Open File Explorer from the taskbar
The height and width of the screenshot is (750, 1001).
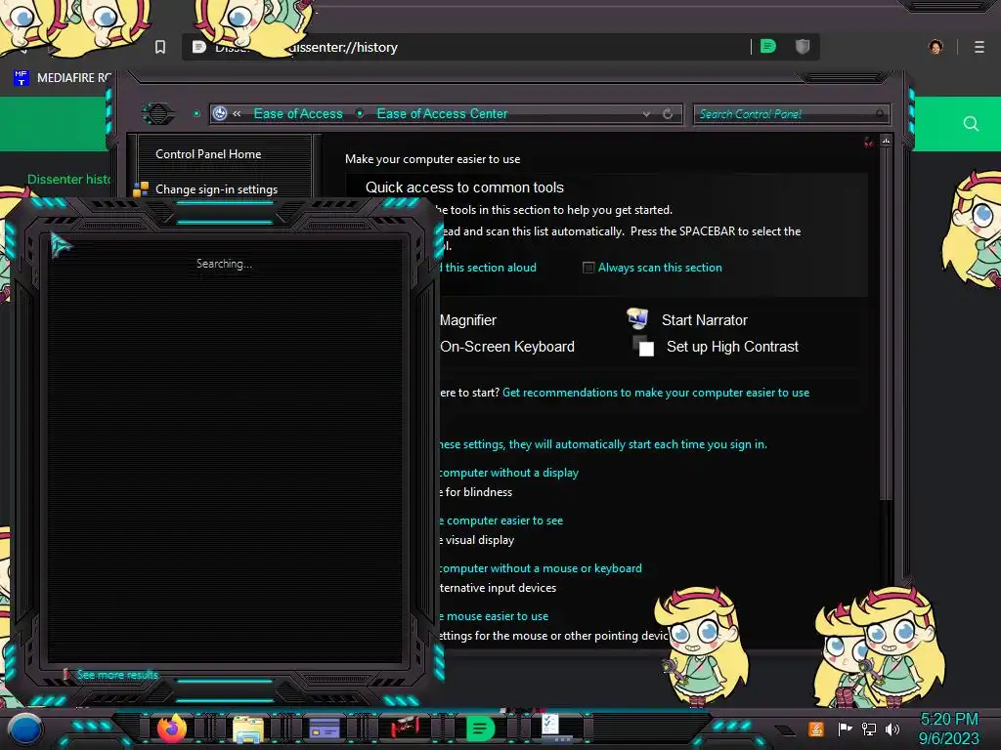247,729
